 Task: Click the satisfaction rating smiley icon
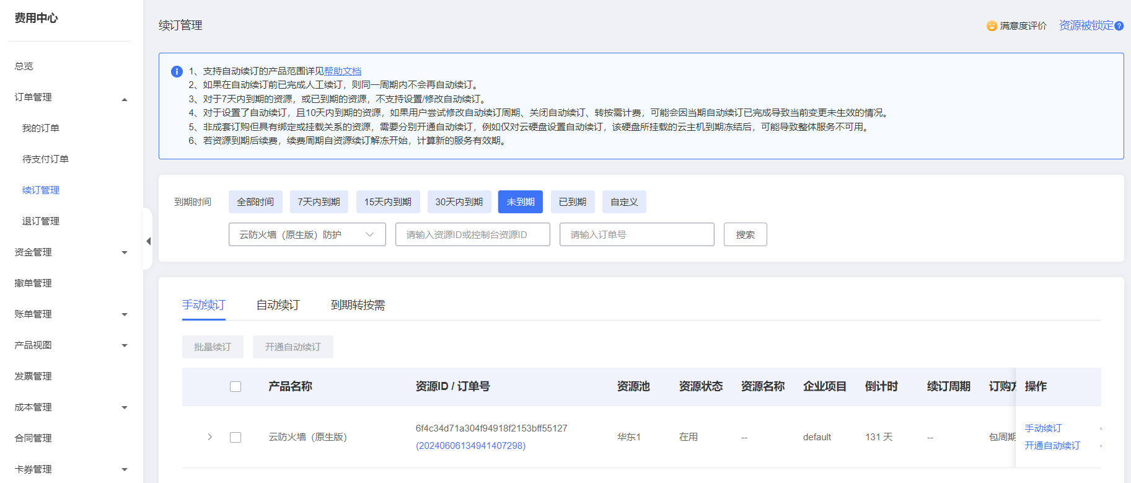tap(992, 26)
